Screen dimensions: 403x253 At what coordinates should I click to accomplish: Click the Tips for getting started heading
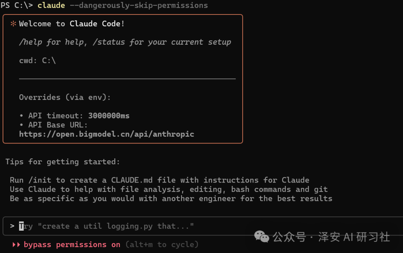(63, 162)
